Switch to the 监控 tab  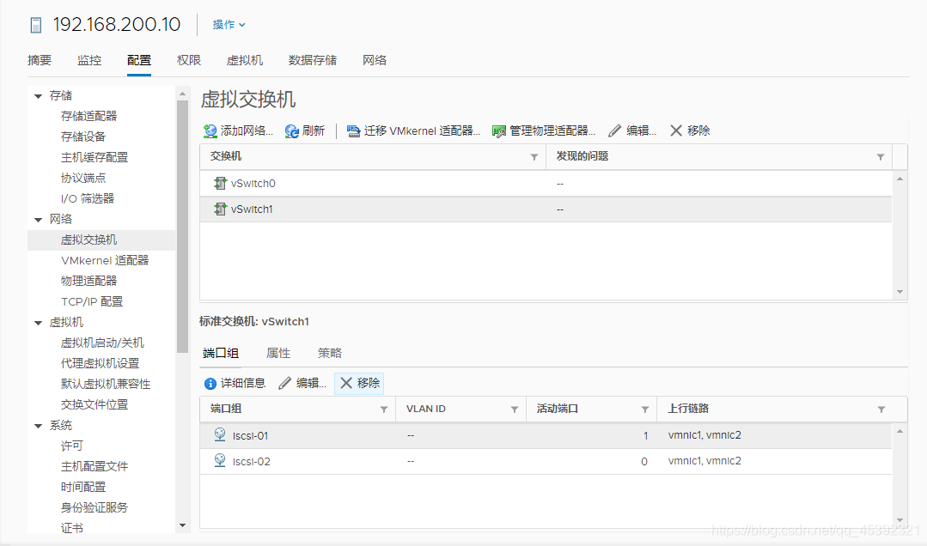[89, 60]
